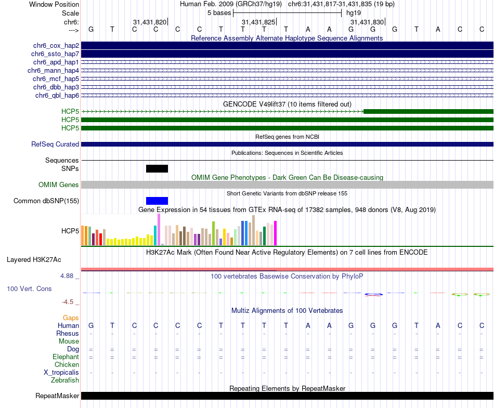The width and height of the screenshot is (494, 408).
Task: Open the Alternate Haplotype Sequence Alignments title
Action: coord(287,38)
